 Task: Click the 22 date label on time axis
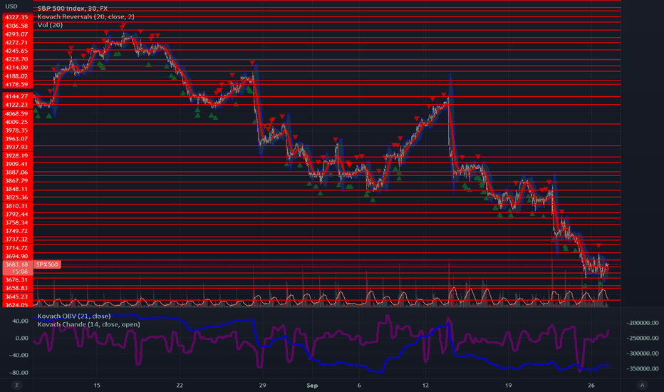point(180,385)
